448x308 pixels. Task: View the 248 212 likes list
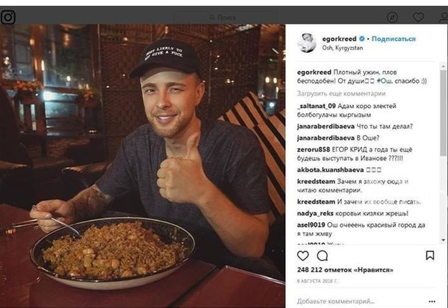click(x=345, y=270)
